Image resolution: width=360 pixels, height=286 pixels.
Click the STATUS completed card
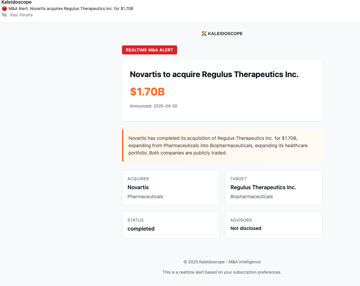point(170,225)
